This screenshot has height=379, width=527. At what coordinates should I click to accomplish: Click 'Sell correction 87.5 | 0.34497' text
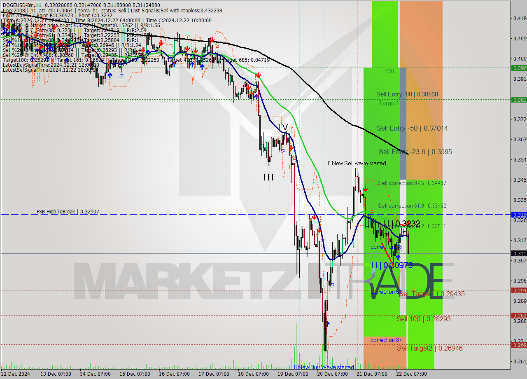(412, 183)
